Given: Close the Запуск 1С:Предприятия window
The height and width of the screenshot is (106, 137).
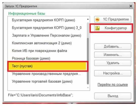Looking at the screenshot, I should [x=131, y=6].
